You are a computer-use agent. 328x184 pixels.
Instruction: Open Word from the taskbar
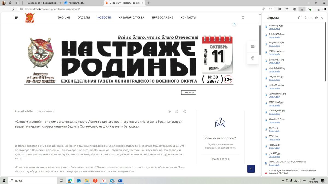[121, 180]
